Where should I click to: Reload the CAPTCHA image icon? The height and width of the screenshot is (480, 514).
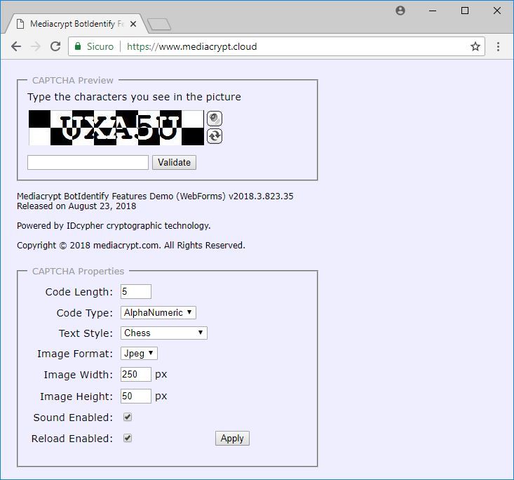(x=215, y=136)
